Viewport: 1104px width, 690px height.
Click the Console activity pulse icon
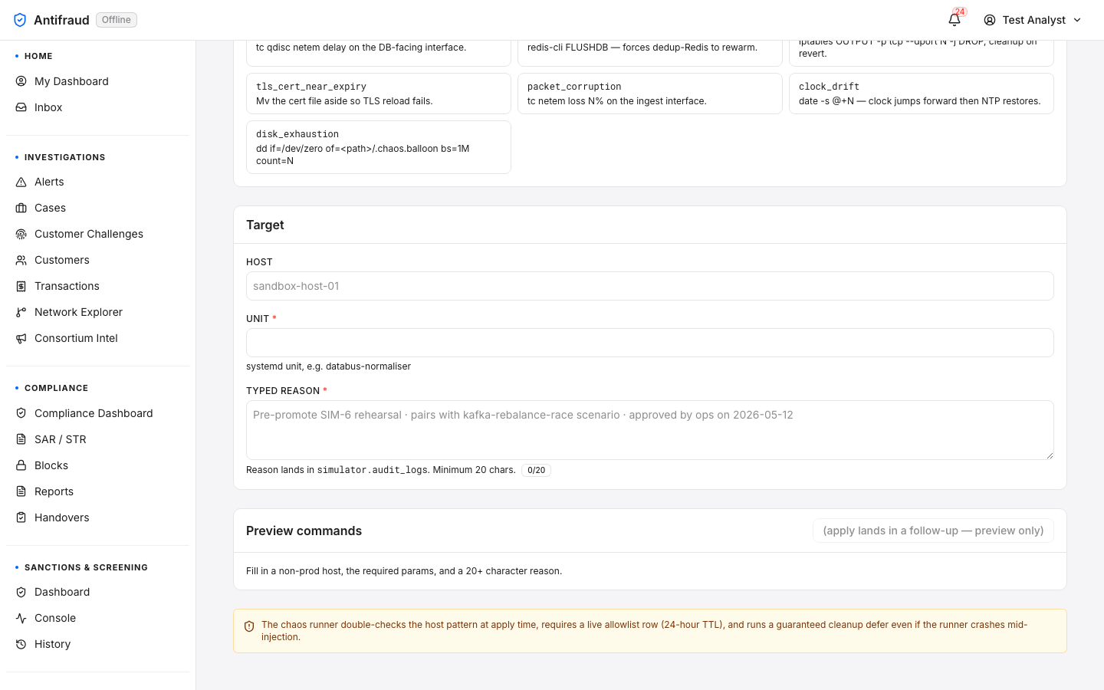(21, 618)
